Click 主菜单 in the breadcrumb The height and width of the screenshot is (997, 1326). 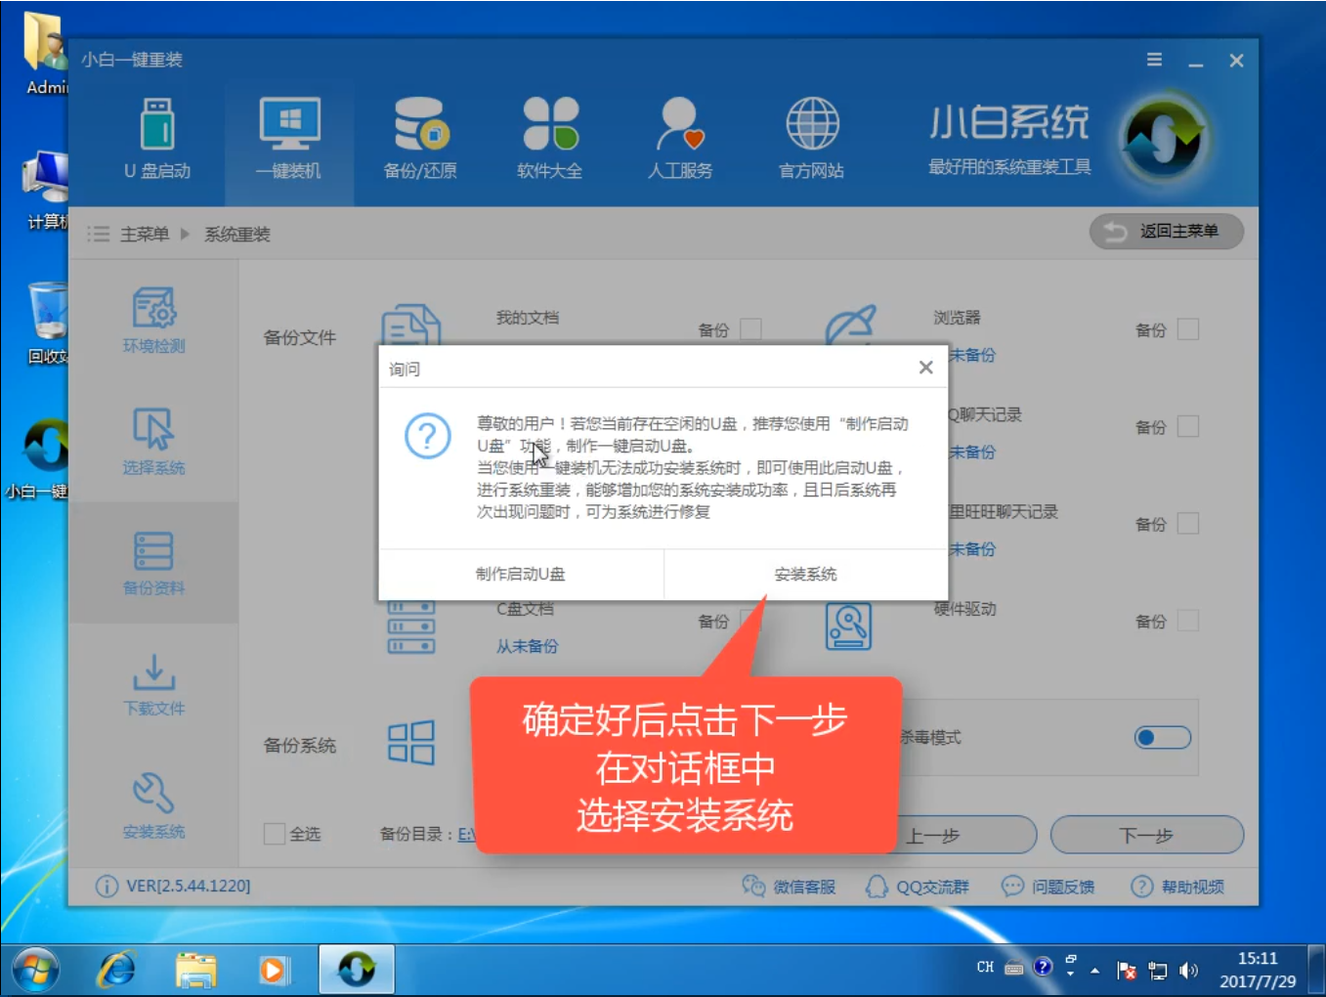point(145,234)
